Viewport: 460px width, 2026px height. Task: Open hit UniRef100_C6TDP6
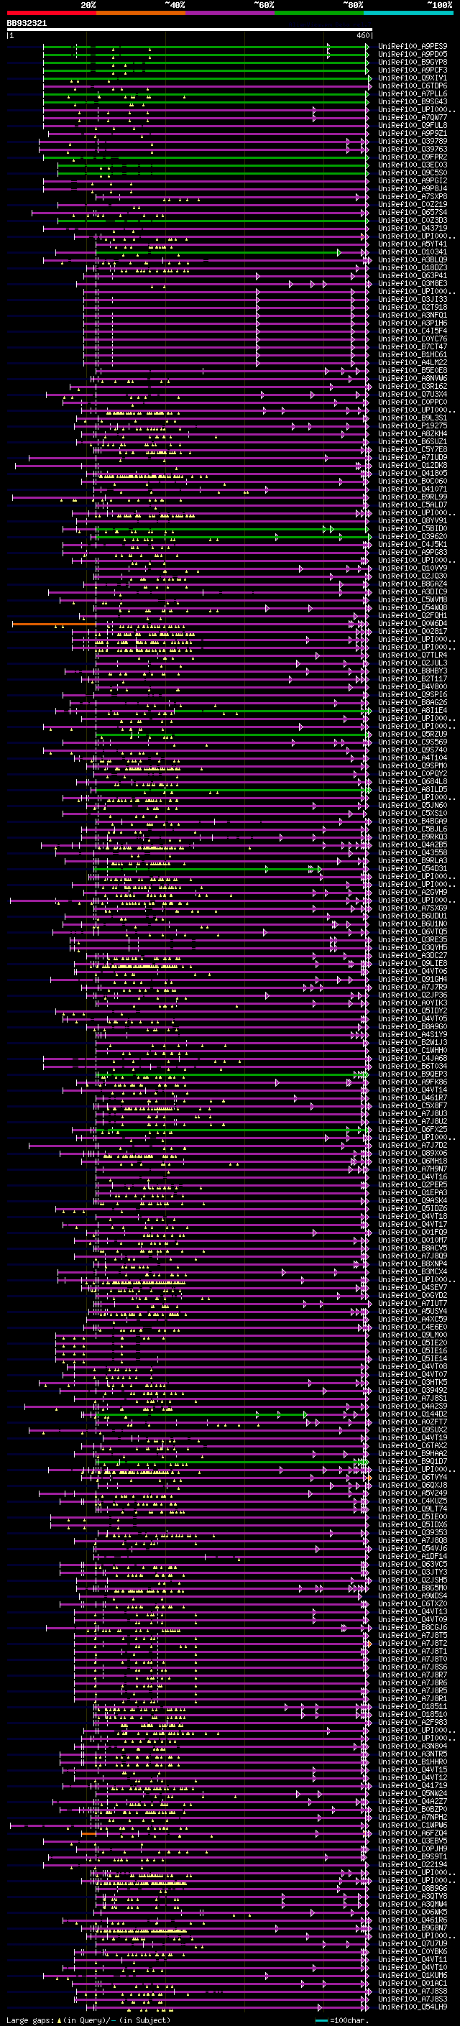click(413, 86)
